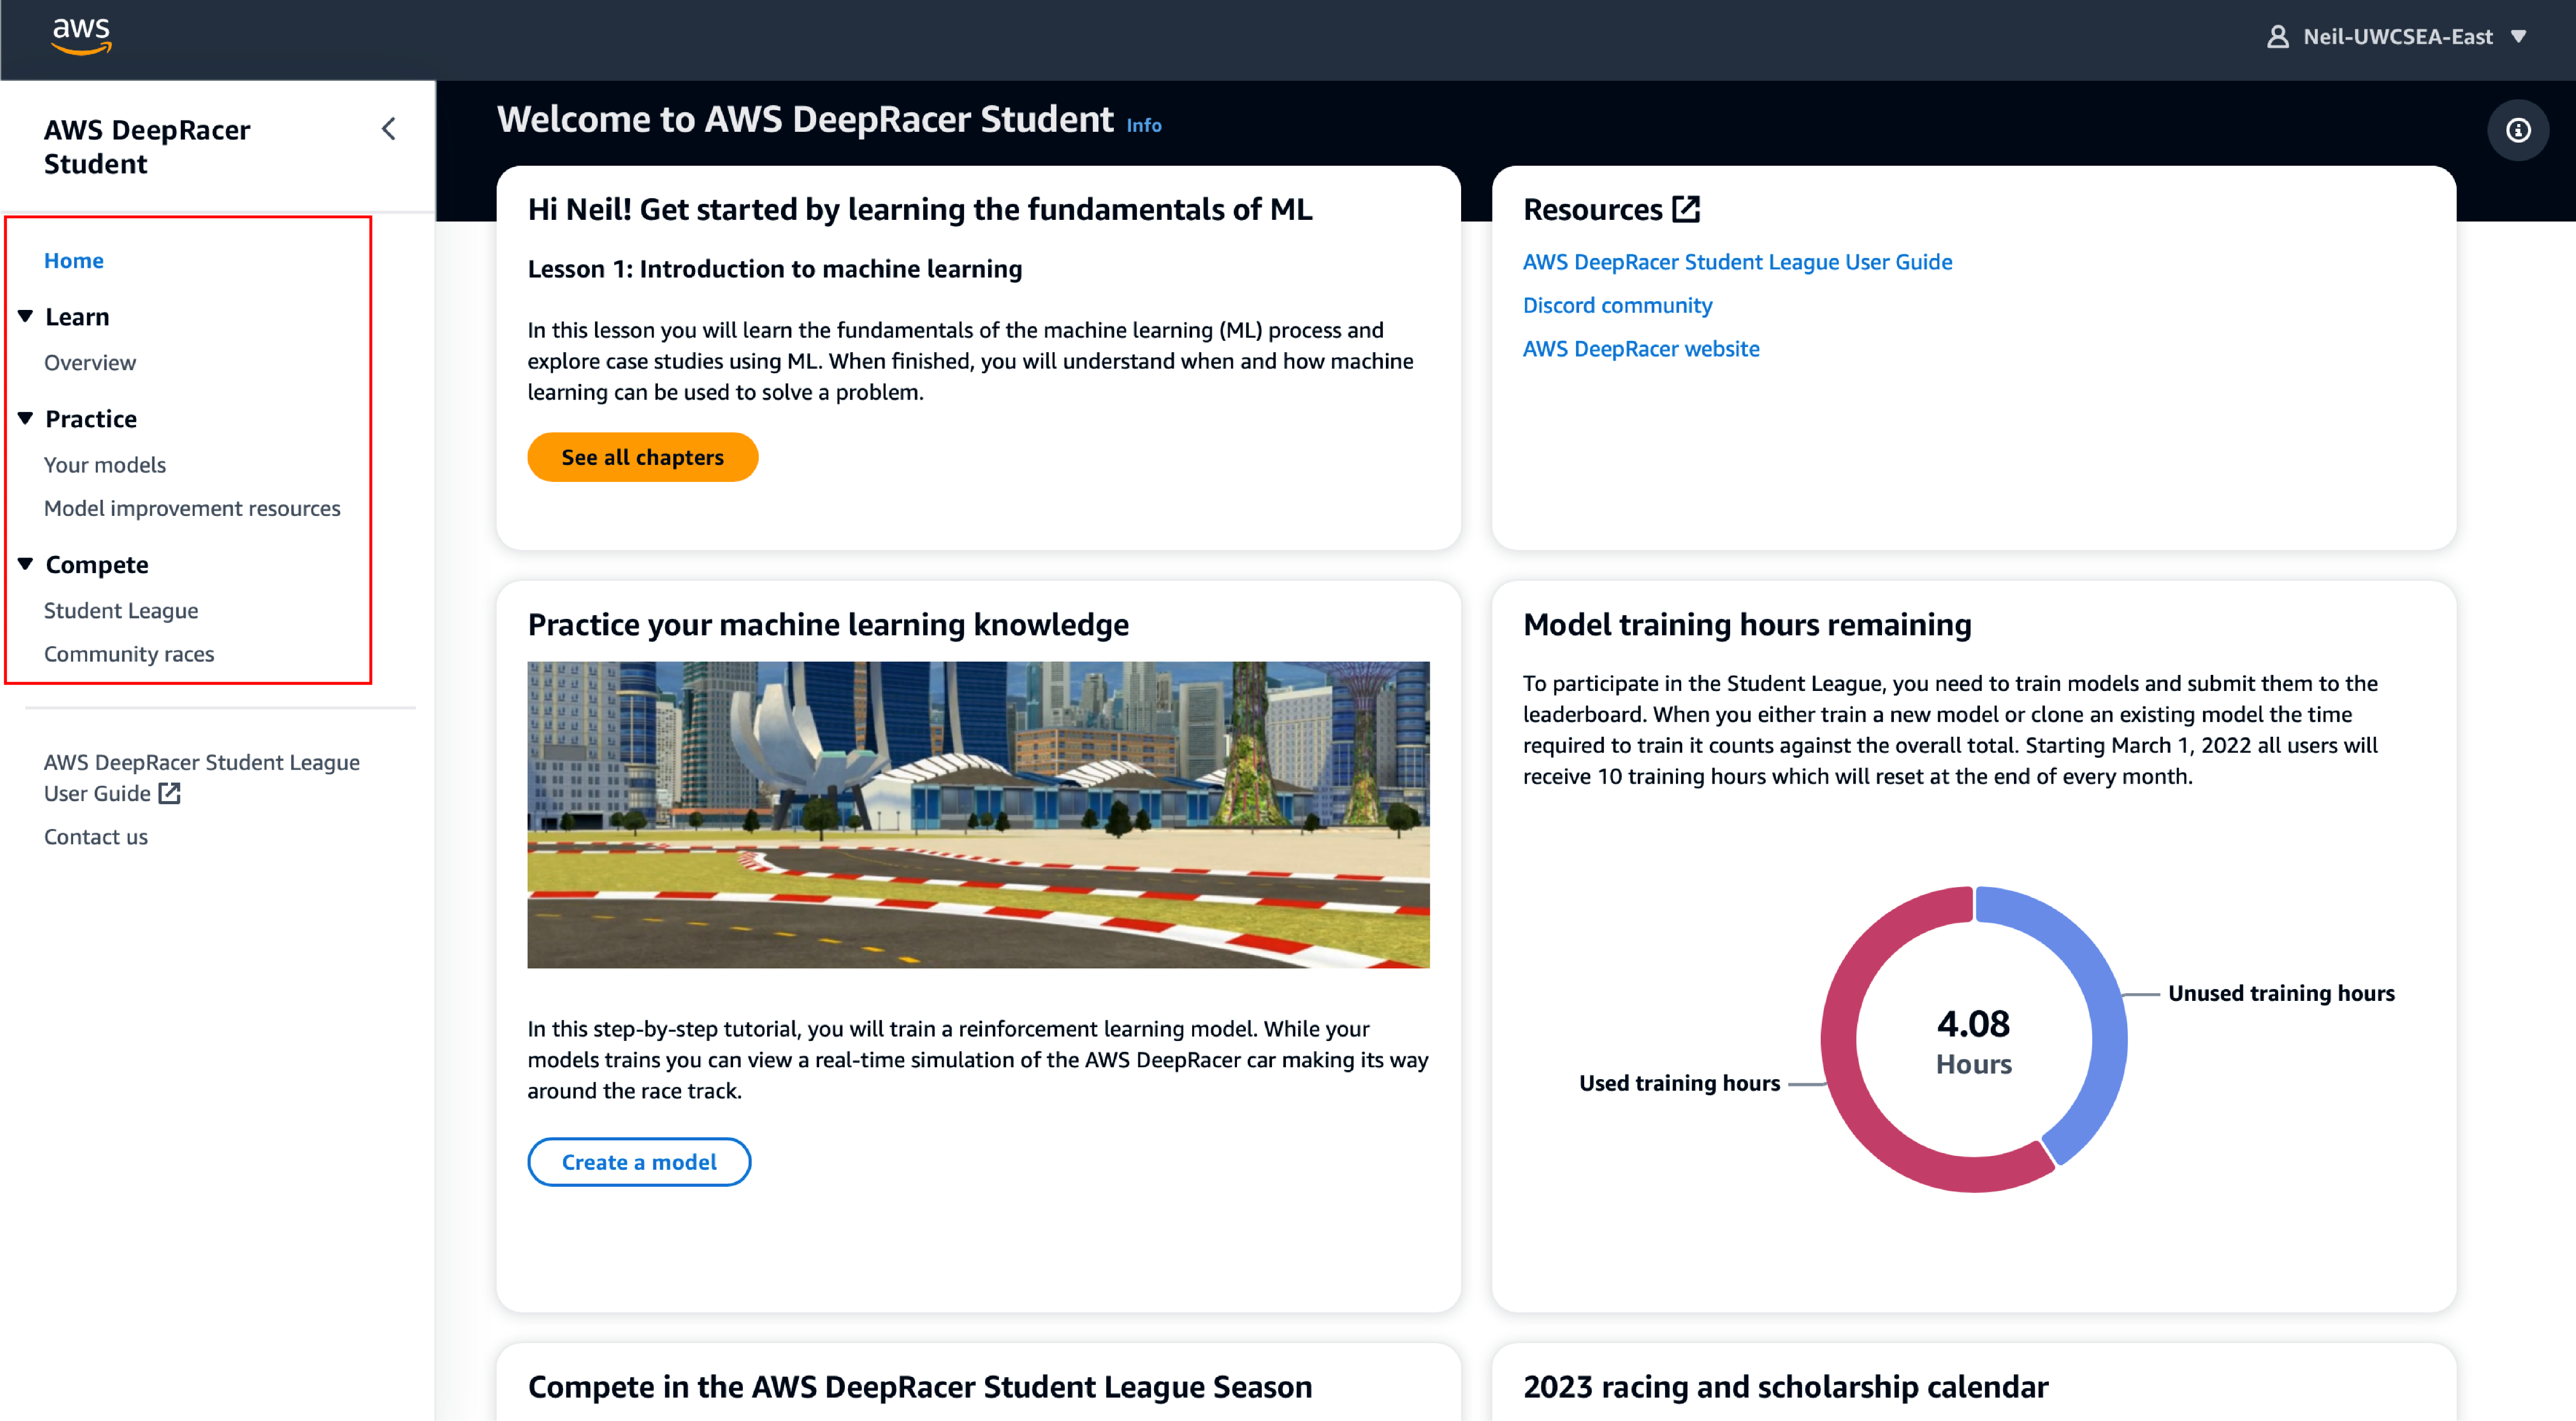This screenshot has width=2576, height=1421.
Task: Open Discord community link
Action: click(1617, 305)
